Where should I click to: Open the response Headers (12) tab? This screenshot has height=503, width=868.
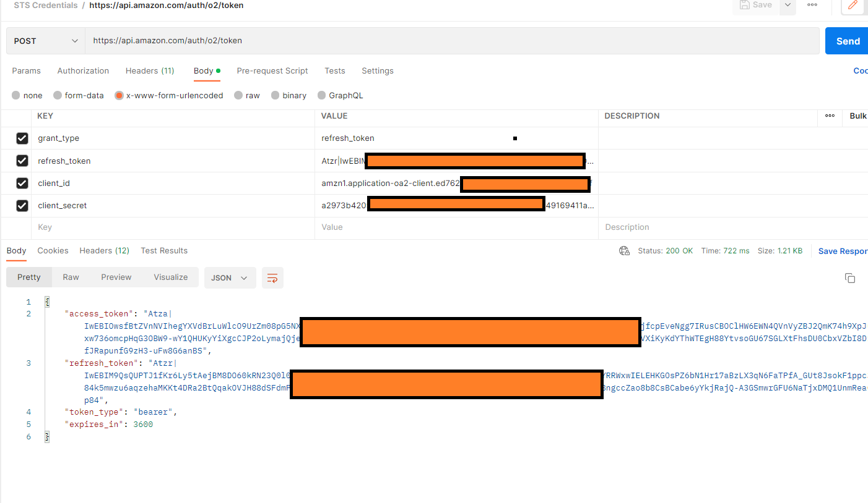coord(104,251)
